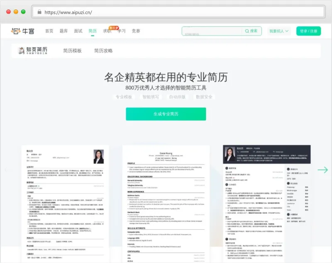332x263 pixels.
Task: Open the 学习 nav item
Action: (122, 31)
